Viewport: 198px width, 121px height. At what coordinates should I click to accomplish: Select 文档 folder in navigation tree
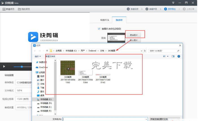(41, 84)
